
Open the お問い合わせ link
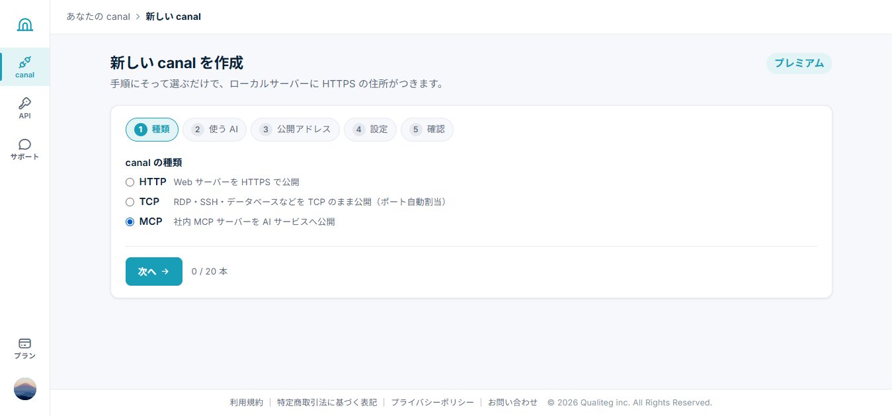(x=513, y=402)
